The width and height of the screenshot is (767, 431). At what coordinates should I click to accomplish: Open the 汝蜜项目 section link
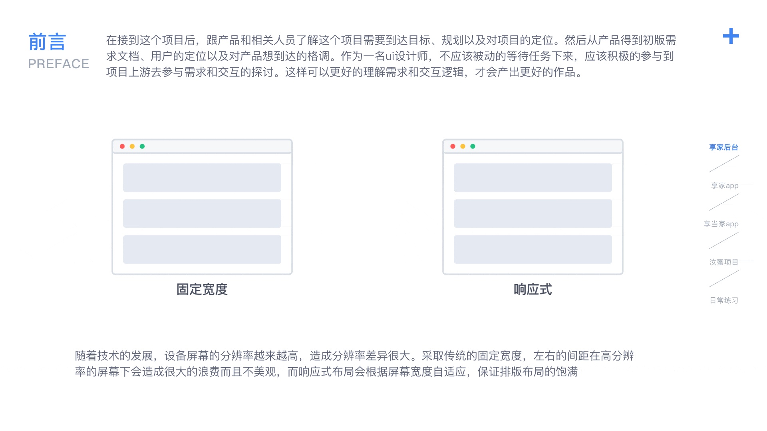(x=723, y=262)
